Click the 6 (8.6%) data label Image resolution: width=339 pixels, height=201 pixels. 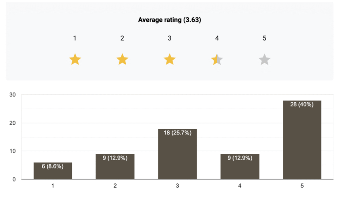point(53,167)
